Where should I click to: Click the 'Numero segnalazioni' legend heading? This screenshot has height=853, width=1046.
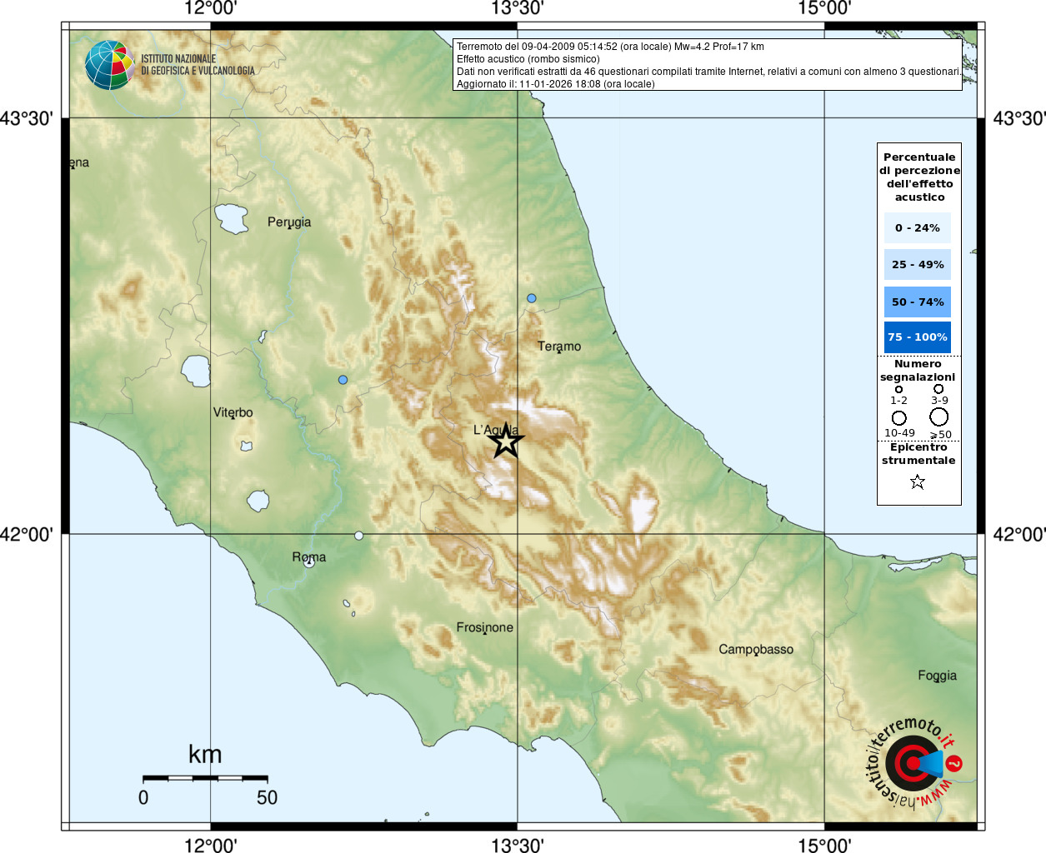click(x=918, y=371)
